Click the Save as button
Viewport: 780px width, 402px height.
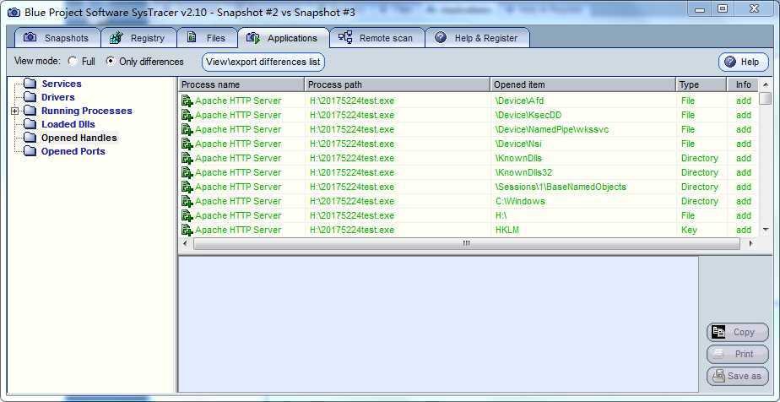coord(737,376)
